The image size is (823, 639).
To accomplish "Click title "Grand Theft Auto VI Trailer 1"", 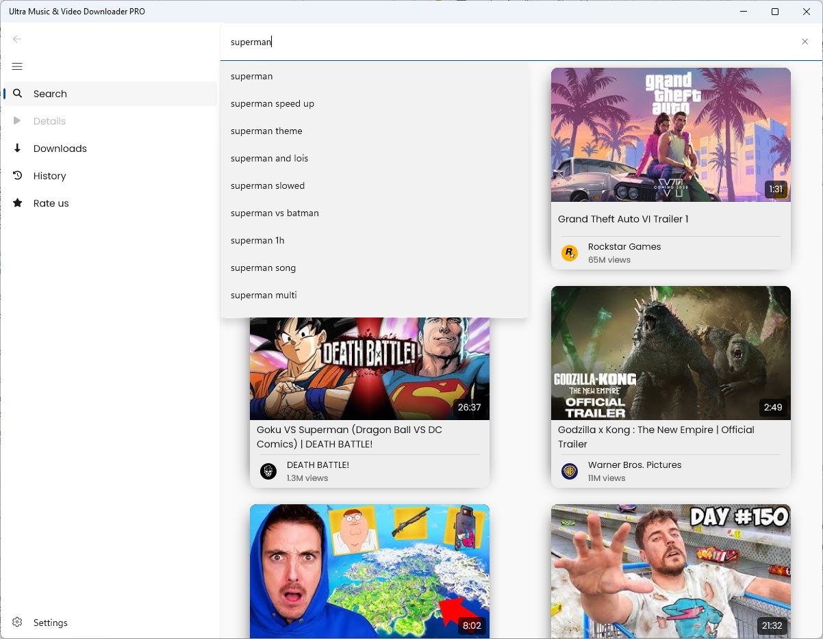I will point(623,219).
